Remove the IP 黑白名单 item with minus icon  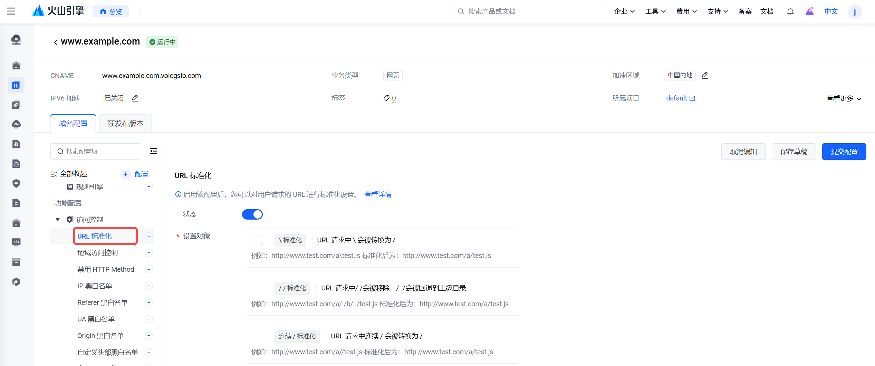coord(149,286)
